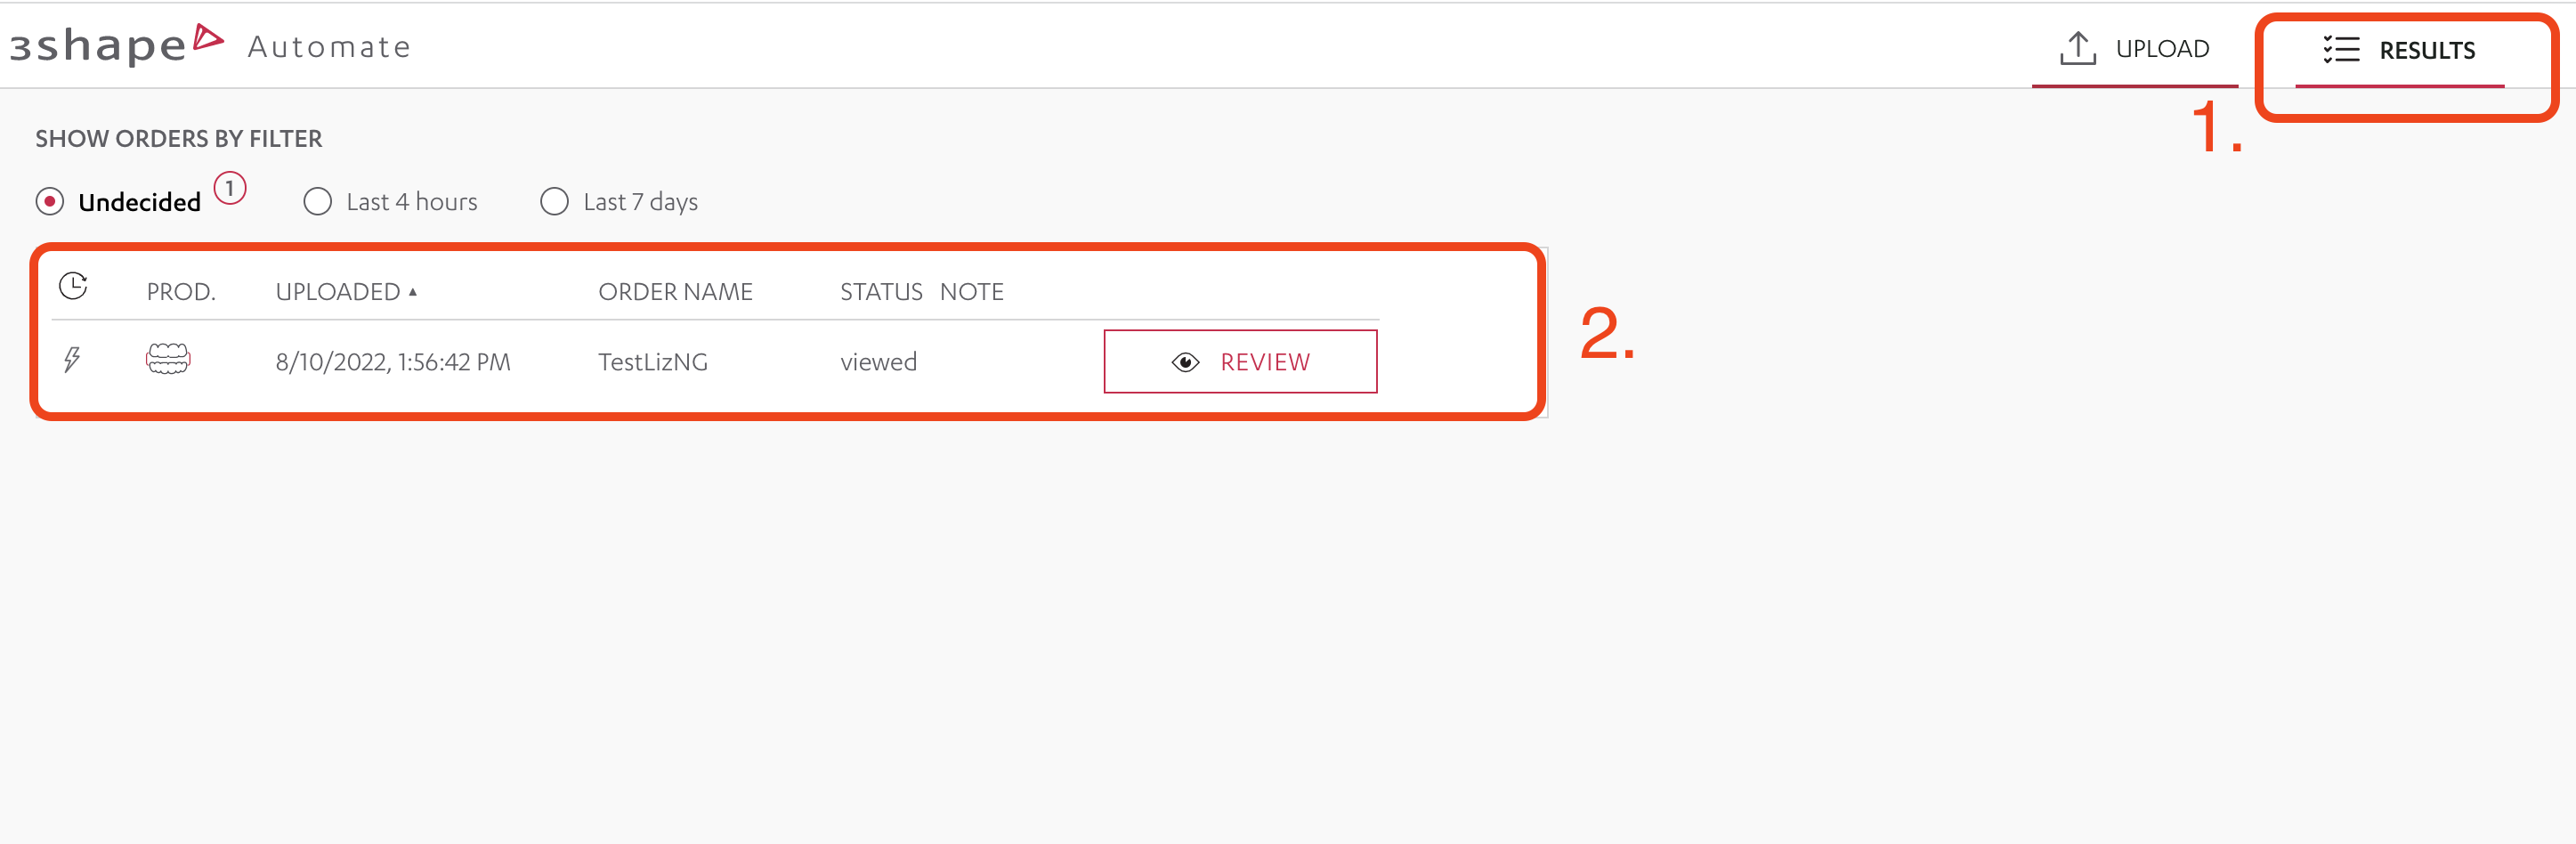Sort orders by Status header

[x=881, y=292]
